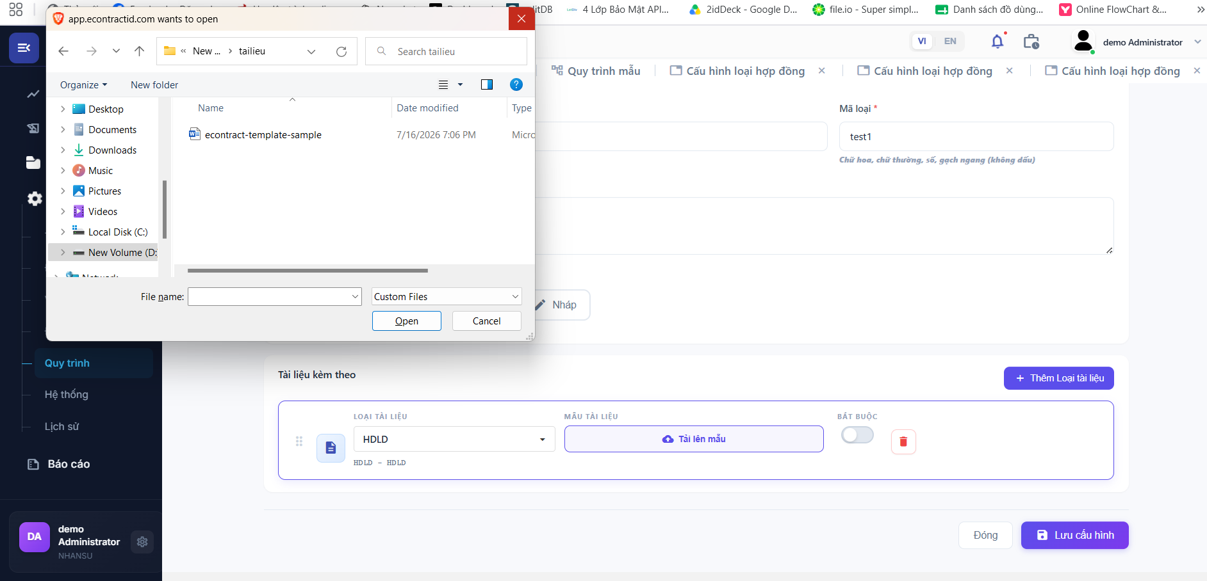The height and width of the screenshot is (581, 1207).
Task: Click Thêm Loại tài liệu button
Action: point(1059,378)
